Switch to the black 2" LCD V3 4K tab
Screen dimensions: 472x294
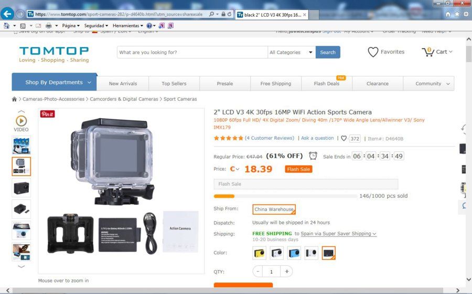[x=272, y=15]
